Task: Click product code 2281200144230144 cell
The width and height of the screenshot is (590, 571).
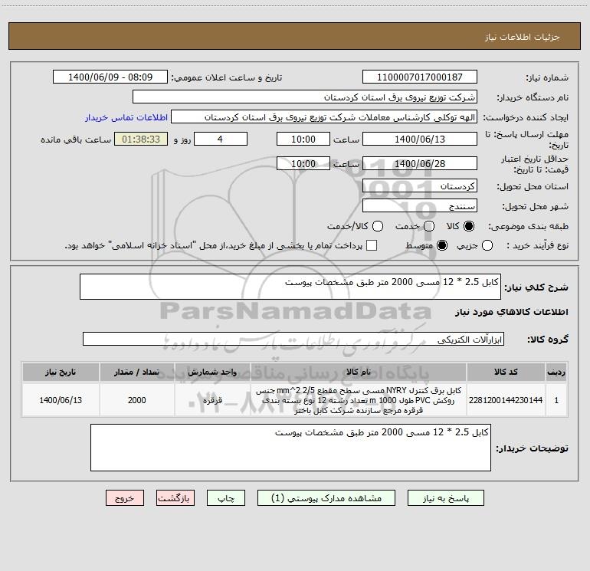Action: (506, 400)
